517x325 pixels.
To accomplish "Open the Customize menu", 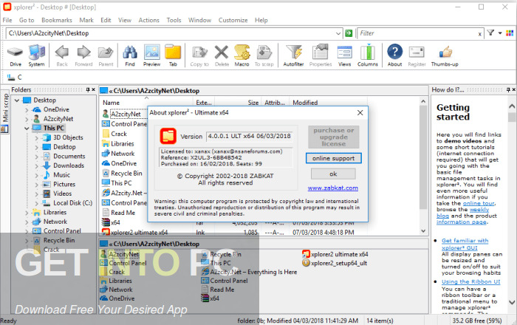I will point(233,20).
